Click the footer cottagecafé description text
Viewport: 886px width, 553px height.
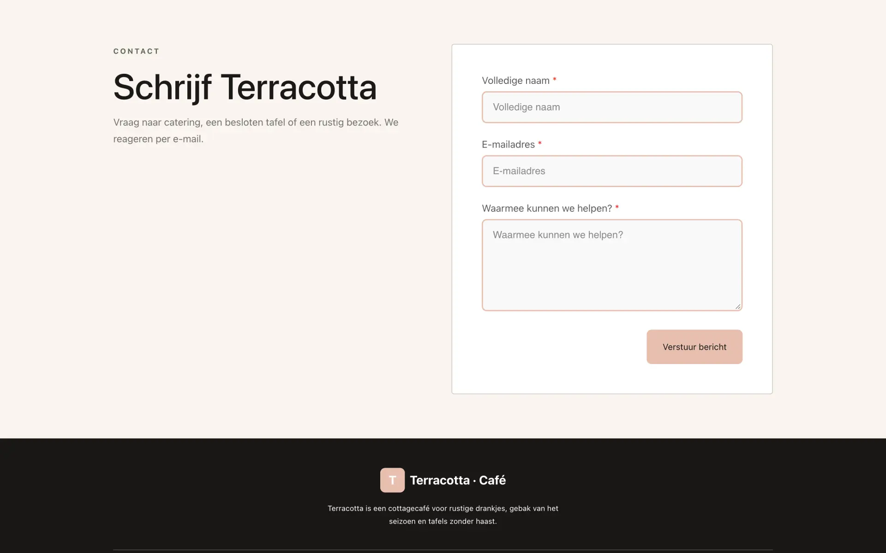coord(443,515)
